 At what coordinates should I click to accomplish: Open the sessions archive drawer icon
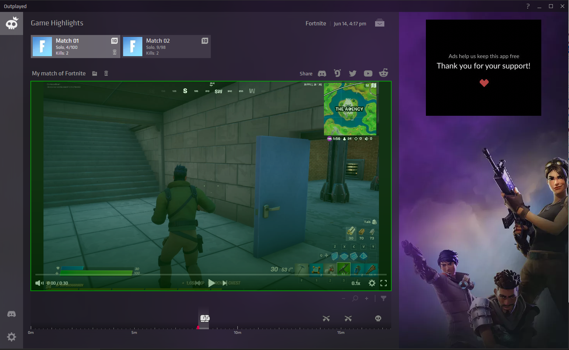click(x=380, y=23)
